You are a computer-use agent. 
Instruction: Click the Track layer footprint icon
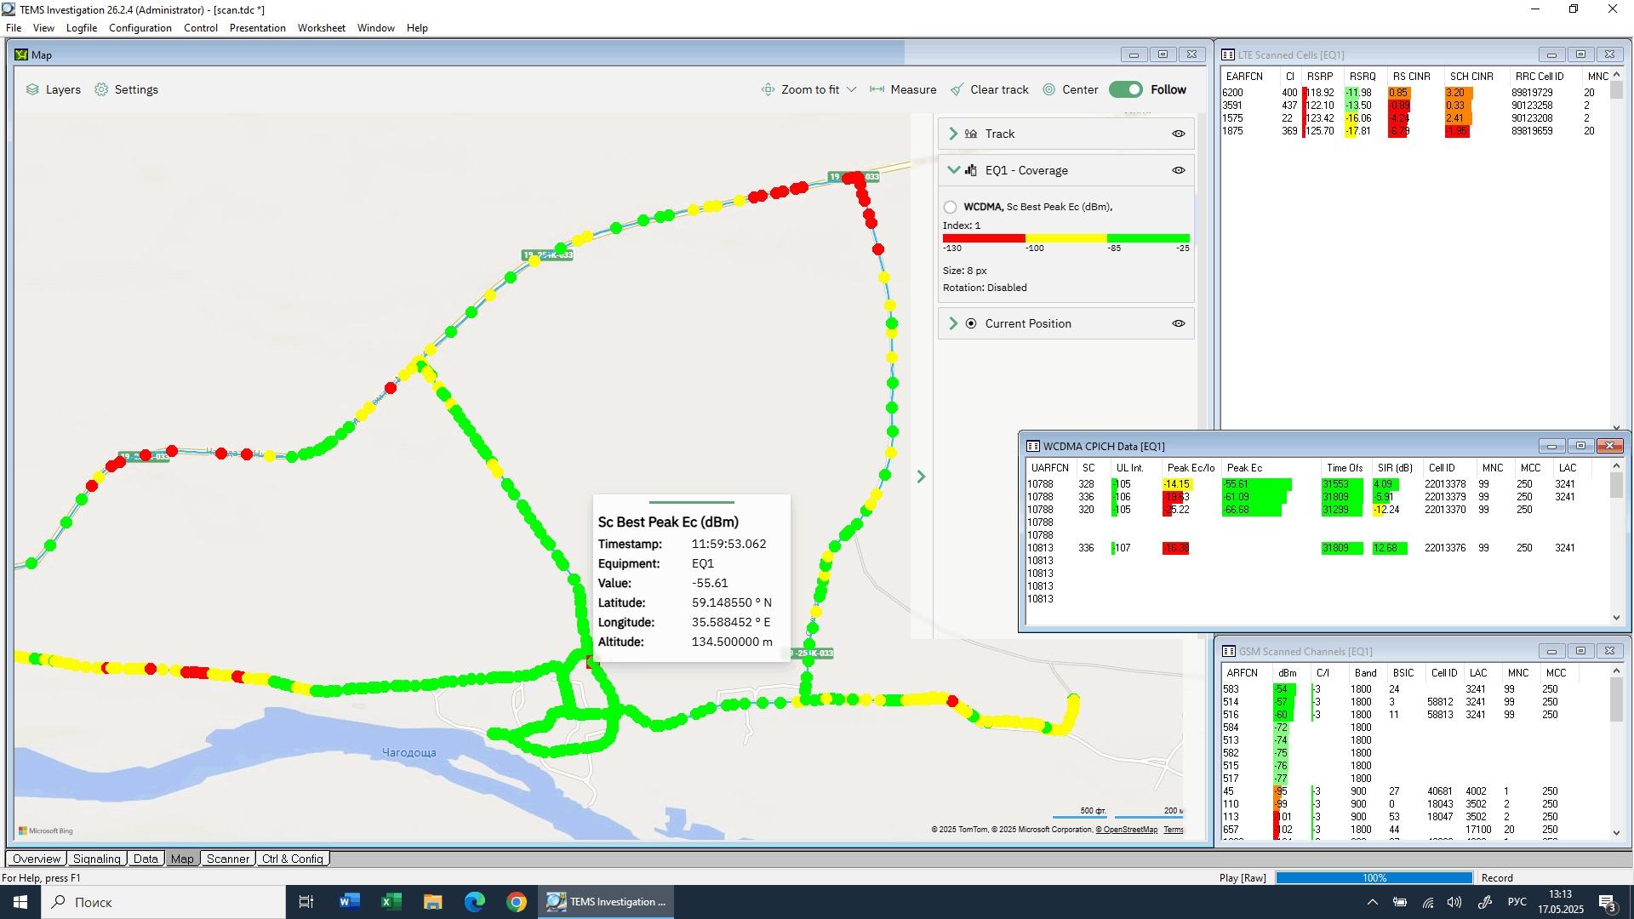[971, 134]
